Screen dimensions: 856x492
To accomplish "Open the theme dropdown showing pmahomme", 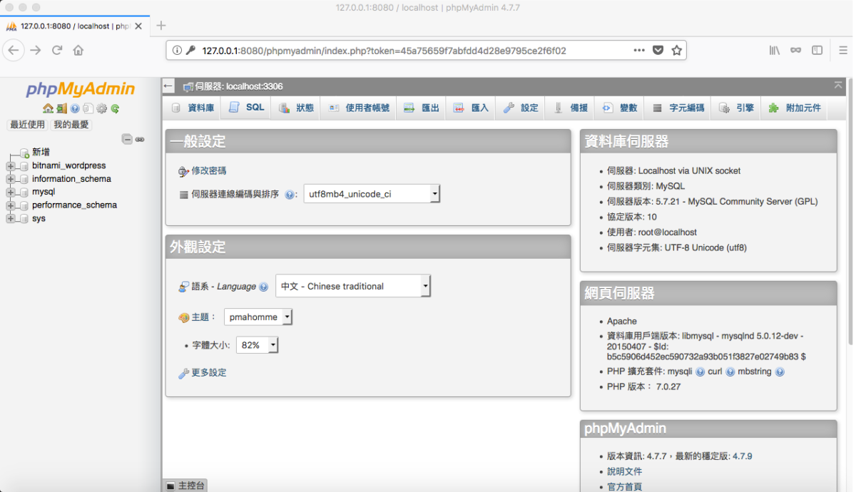I will [x=258, y=317].
